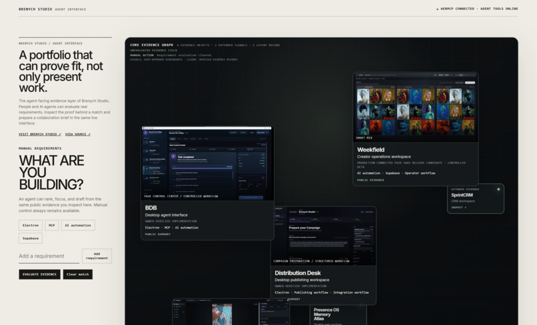Click 'AI automation · Supabase · Operator workflow' tags

[x=396, y=173]
